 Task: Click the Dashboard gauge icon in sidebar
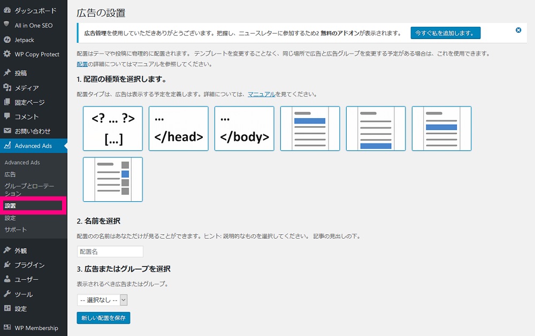7,11
